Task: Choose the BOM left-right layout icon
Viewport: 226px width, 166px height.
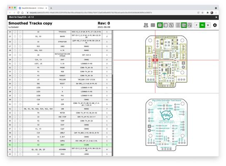Action: 184,25
